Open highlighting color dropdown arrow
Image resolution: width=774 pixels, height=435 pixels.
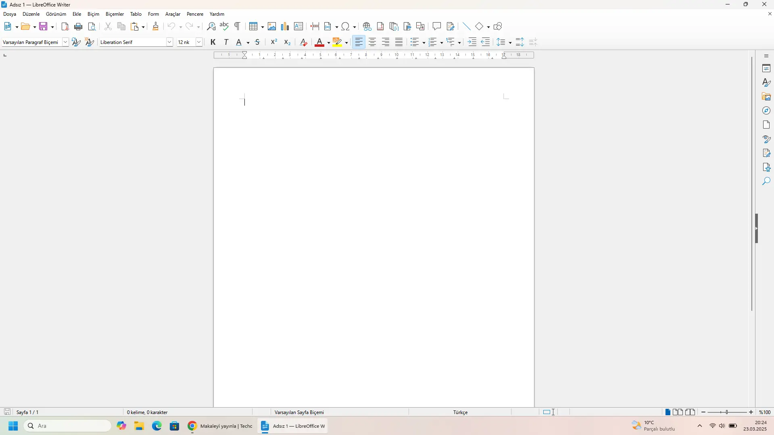tap(346, 43)
